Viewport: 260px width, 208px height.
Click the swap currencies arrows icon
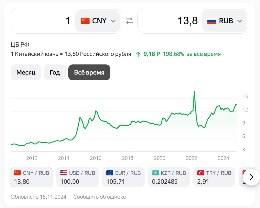(x=129, y=21)
